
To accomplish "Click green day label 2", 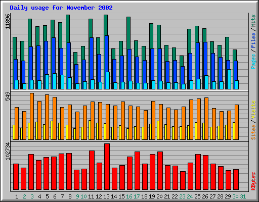I will 24,196.
